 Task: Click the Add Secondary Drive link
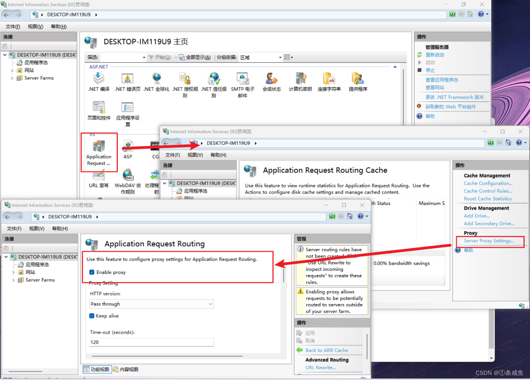click(x=489, y=224)
